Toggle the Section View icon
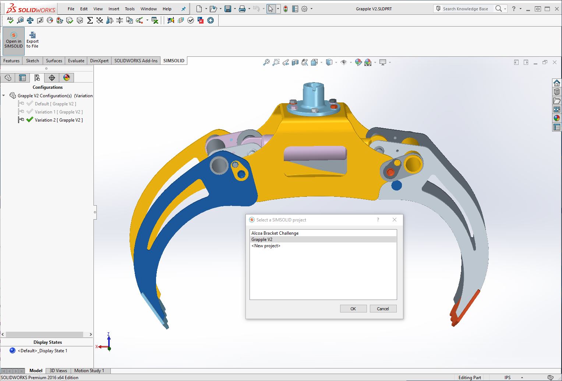 (x=295, y=63)
